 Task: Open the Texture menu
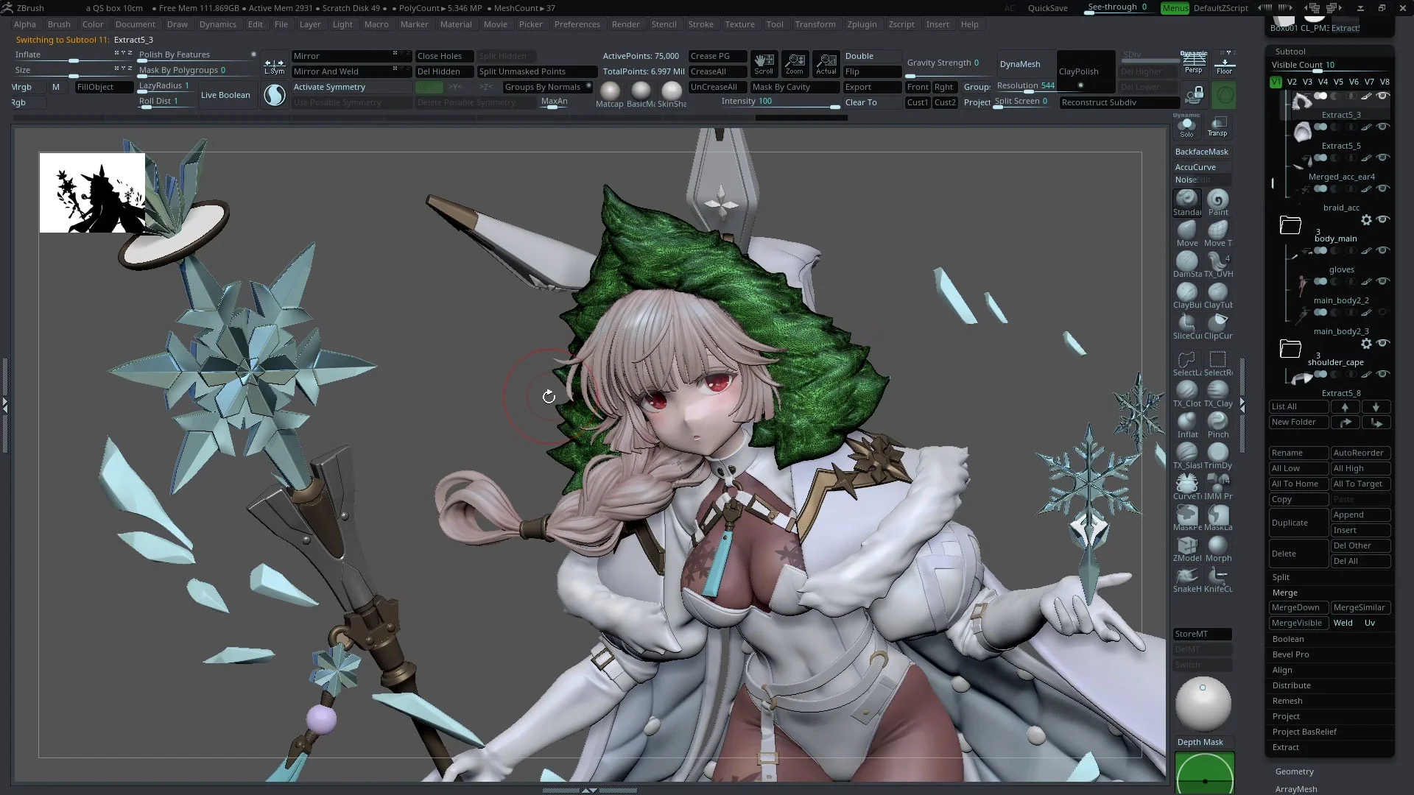pos(739,24)
